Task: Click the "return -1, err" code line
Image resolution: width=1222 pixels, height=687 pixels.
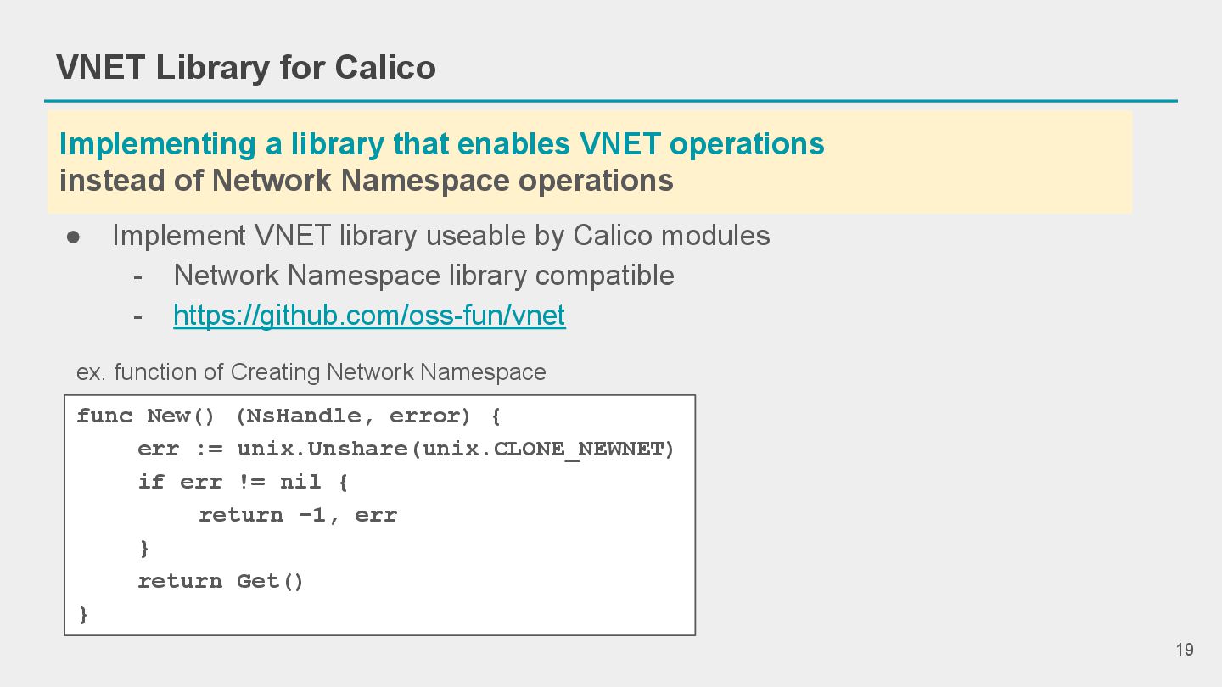Action: click(298, 515)
